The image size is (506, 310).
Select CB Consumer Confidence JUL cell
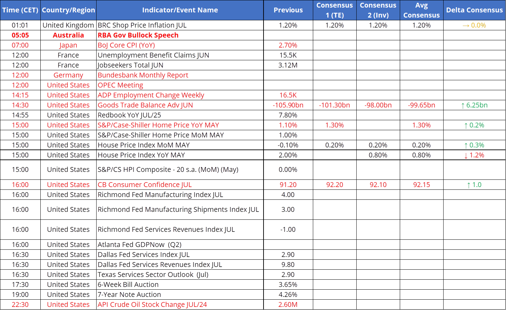click(180, 185)
